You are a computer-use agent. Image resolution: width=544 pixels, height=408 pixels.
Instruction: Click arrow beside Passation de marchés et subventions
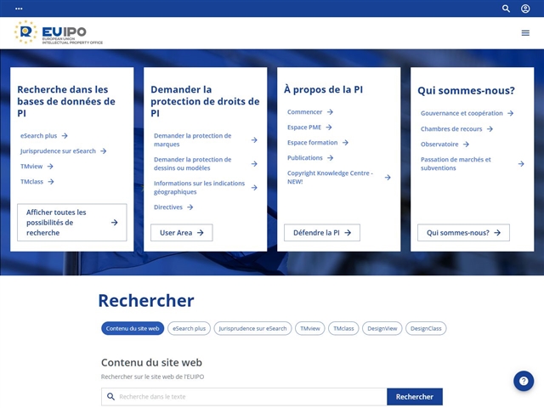[521, 164]
